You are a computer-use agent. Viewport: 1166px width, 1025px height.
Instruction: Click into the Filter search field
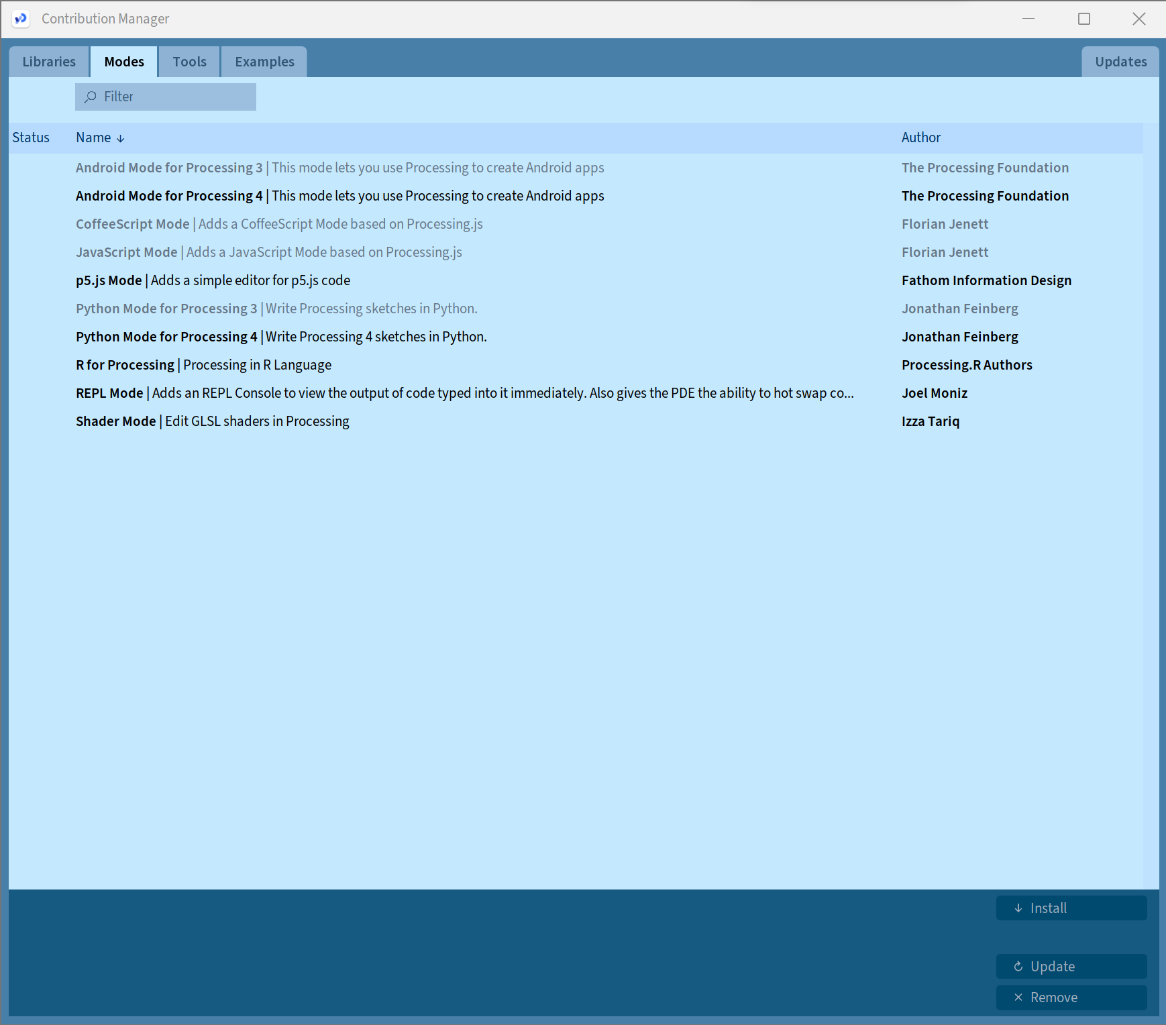coord(174,97)
